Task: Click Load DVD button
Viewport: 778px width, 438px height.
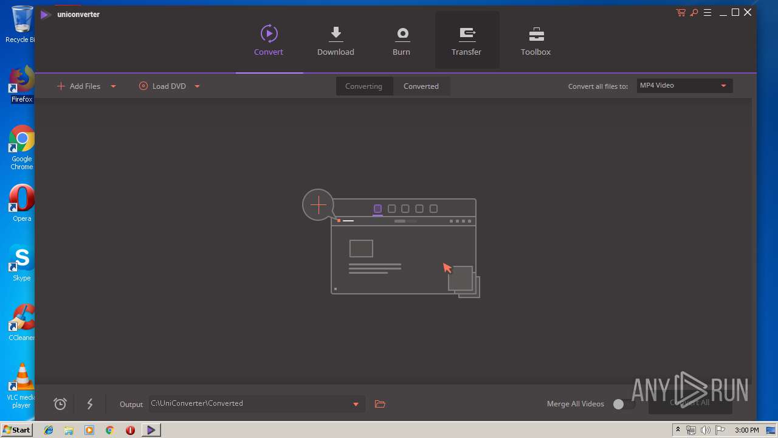Action: [162, 86]
